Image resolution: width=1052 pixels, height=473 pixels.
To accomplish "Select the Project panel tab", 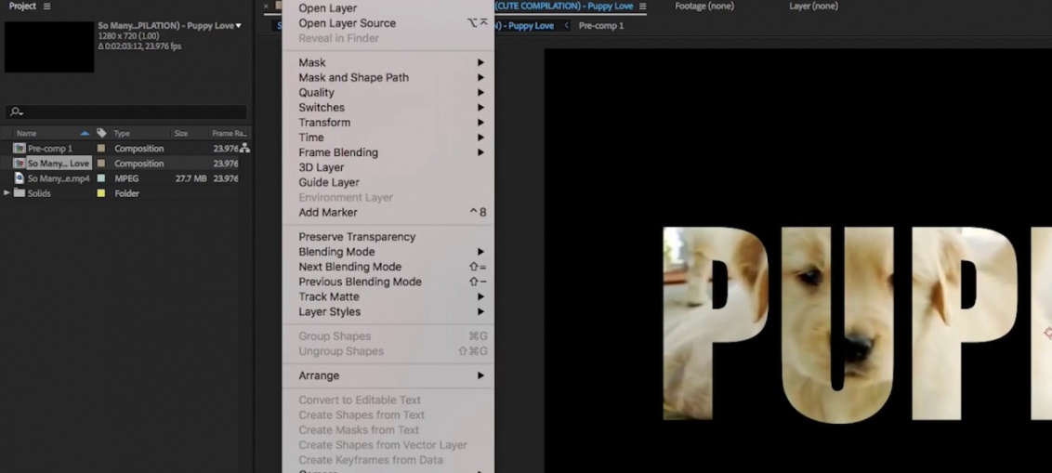I will (x=22, y=6).
